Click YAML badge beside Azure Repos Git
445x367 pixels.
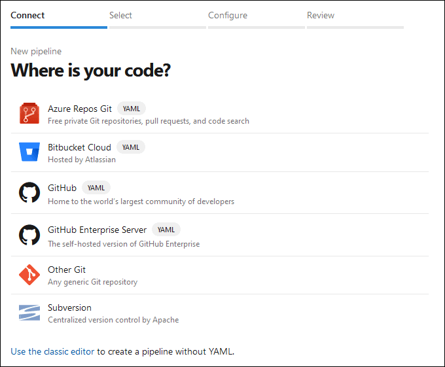(131, 109)
